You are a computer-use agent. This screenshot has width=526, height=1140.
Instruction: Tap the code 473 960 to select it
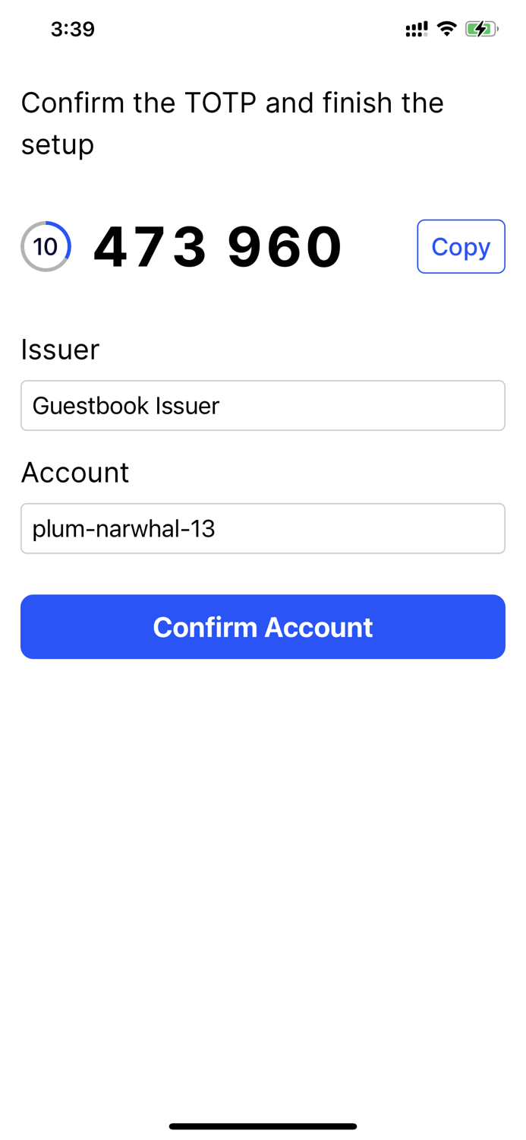(217, 245)
